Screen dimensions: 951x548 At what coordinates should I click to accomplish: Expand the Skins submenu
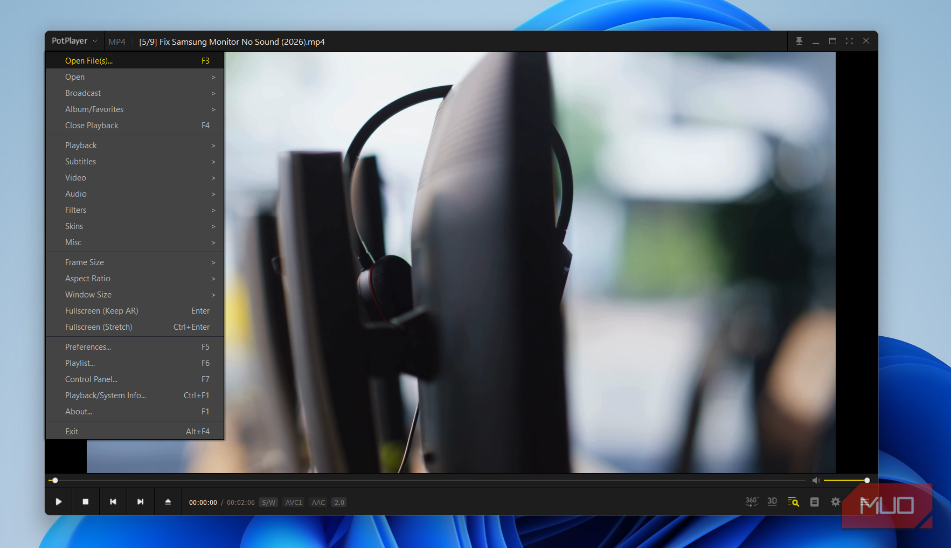click(x=135, y=226)
